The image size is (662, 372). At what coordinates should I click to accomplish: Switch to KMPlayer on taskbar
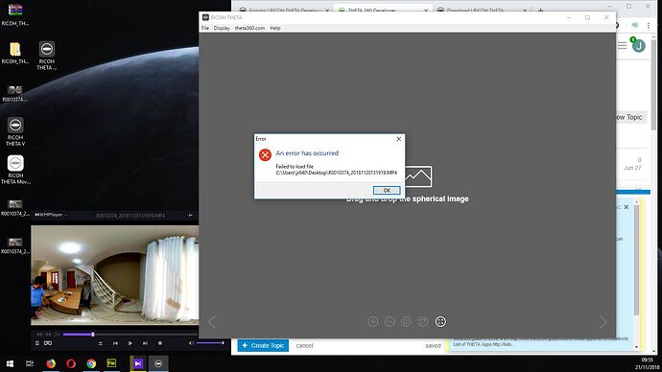138,363
